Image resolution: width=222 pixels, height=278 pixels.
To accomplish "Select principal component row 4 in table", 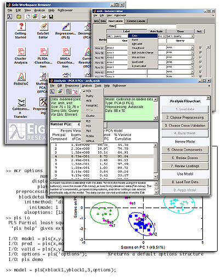I will click(x=102, y=156).
